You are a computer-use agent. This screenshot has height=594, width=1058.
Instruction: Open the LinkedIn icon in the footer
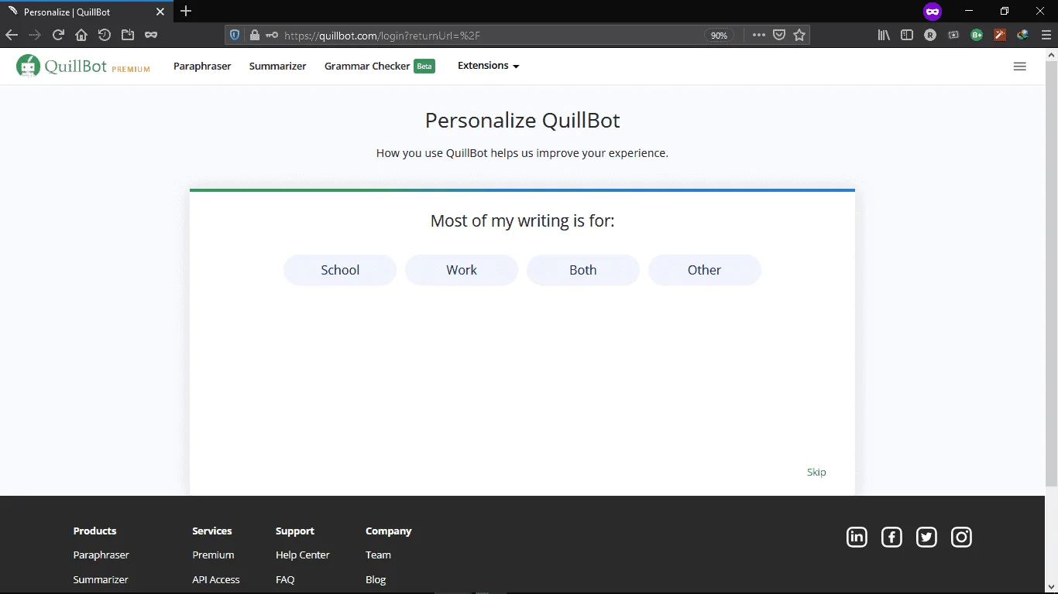857,537
